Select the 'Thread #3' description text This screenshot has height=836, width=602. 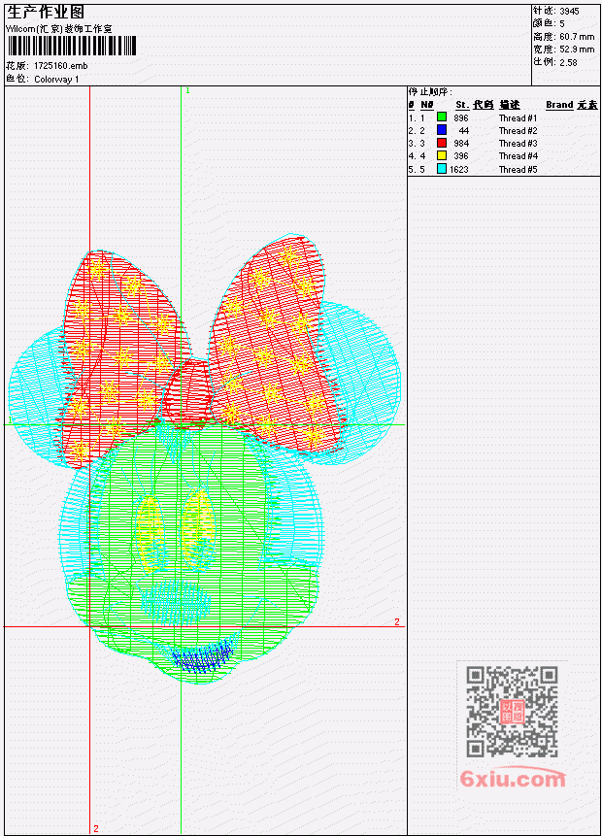(x=518, y=144)
